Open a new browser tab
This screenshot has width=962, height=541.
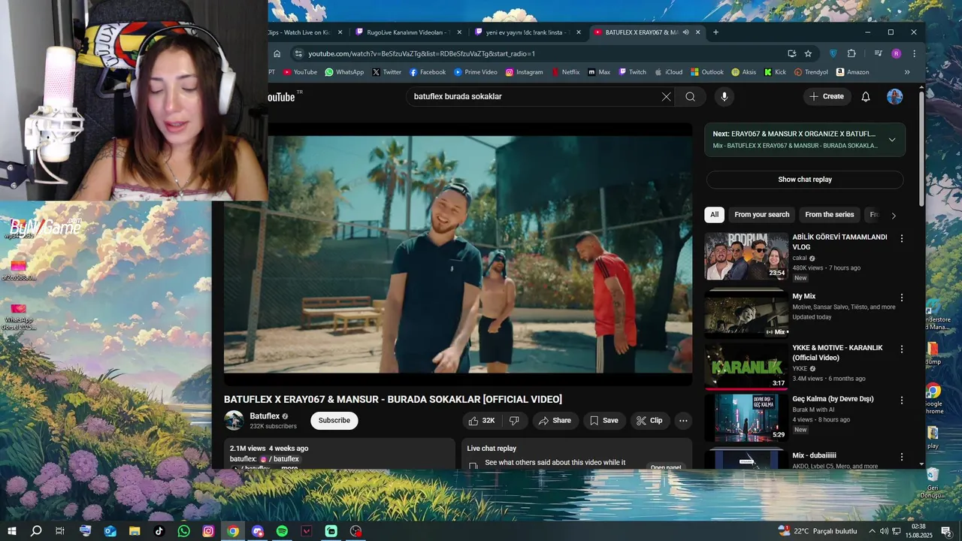[715, 32]
